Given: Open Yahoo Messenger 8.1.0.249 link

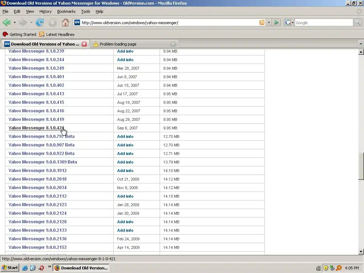Looking at the screenshot, I should pos(36,68).
